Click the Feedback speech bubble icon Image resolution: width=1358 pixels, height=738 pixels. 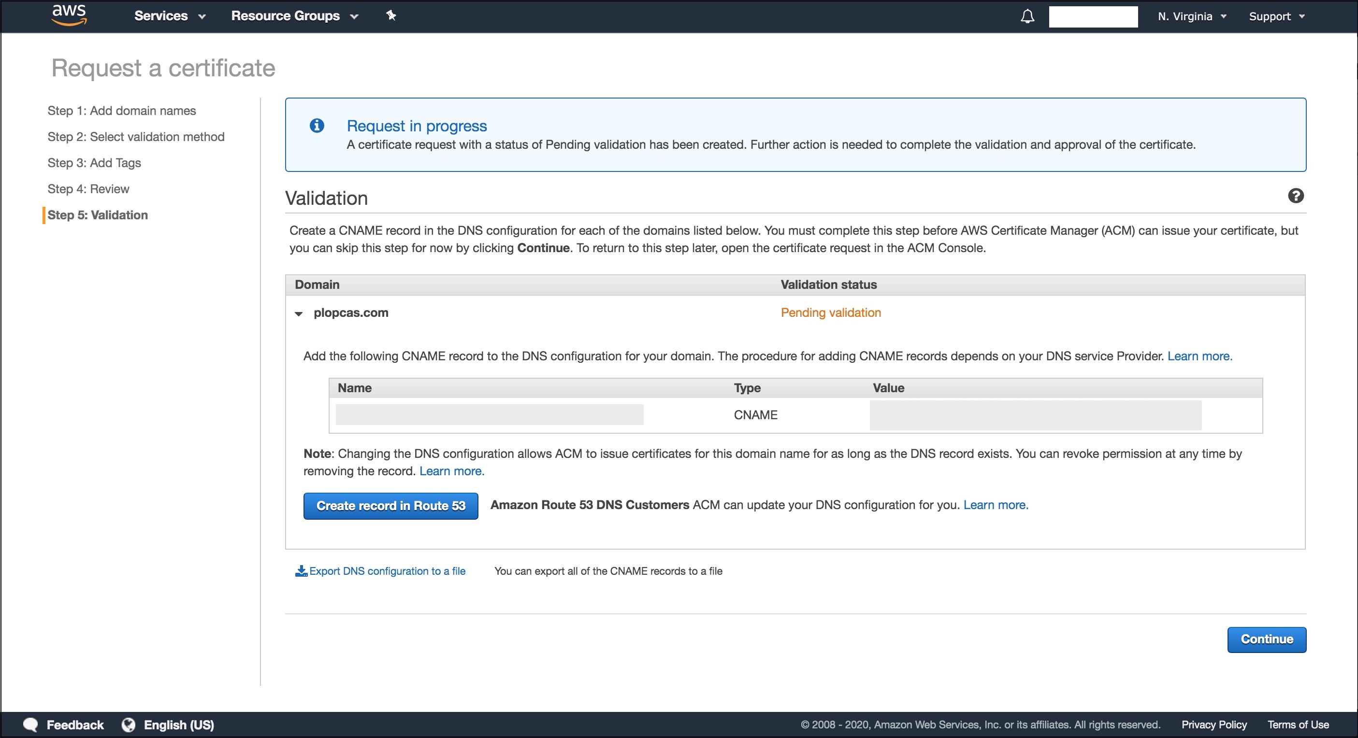(x=30, y=724)
